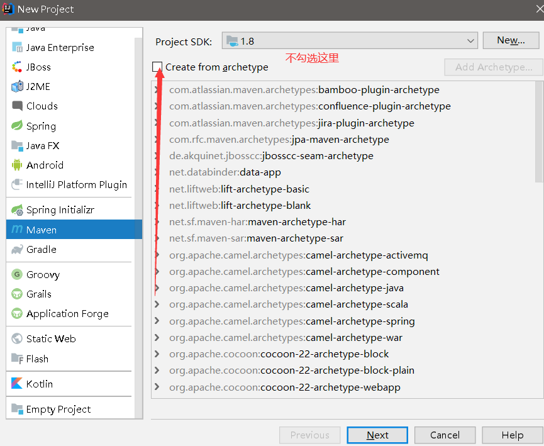Select camel-archetype-java row
The width and height of the screenshot is (544, 446).
343,287
